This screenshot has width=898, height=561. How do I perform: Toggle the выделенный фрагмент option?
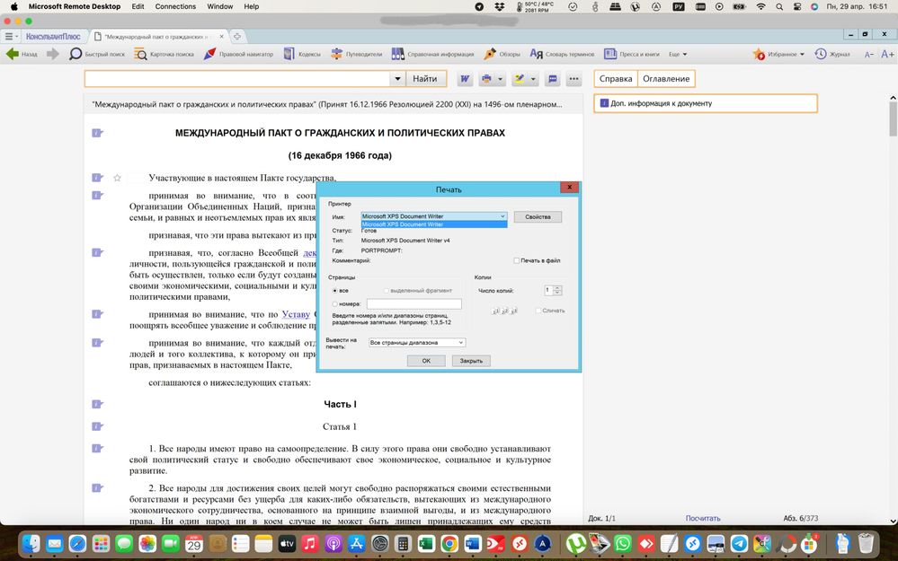point(387,291)
